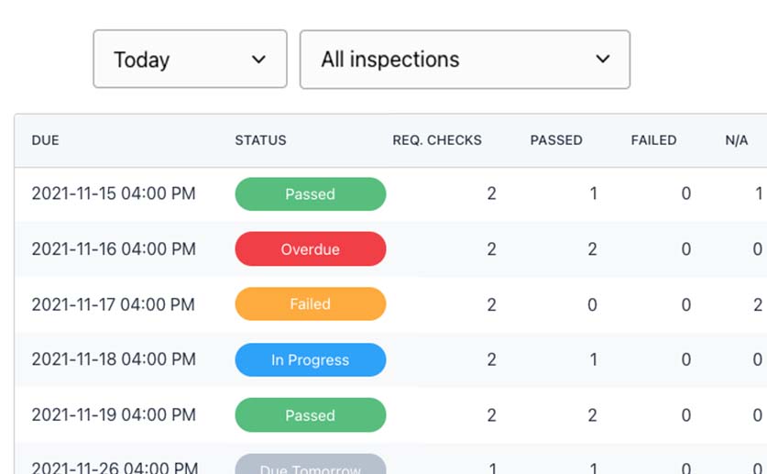
Task: Click Req. Checks value in the 2021-11-15 row
Action: point(491,193)
